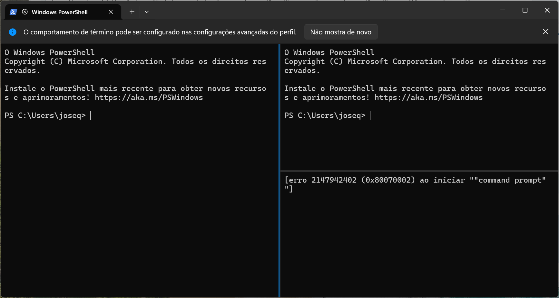This screenshot has height=298, width=559.
Task: Click the horizontal divider between right panes
Action: (x=419, y=170)
